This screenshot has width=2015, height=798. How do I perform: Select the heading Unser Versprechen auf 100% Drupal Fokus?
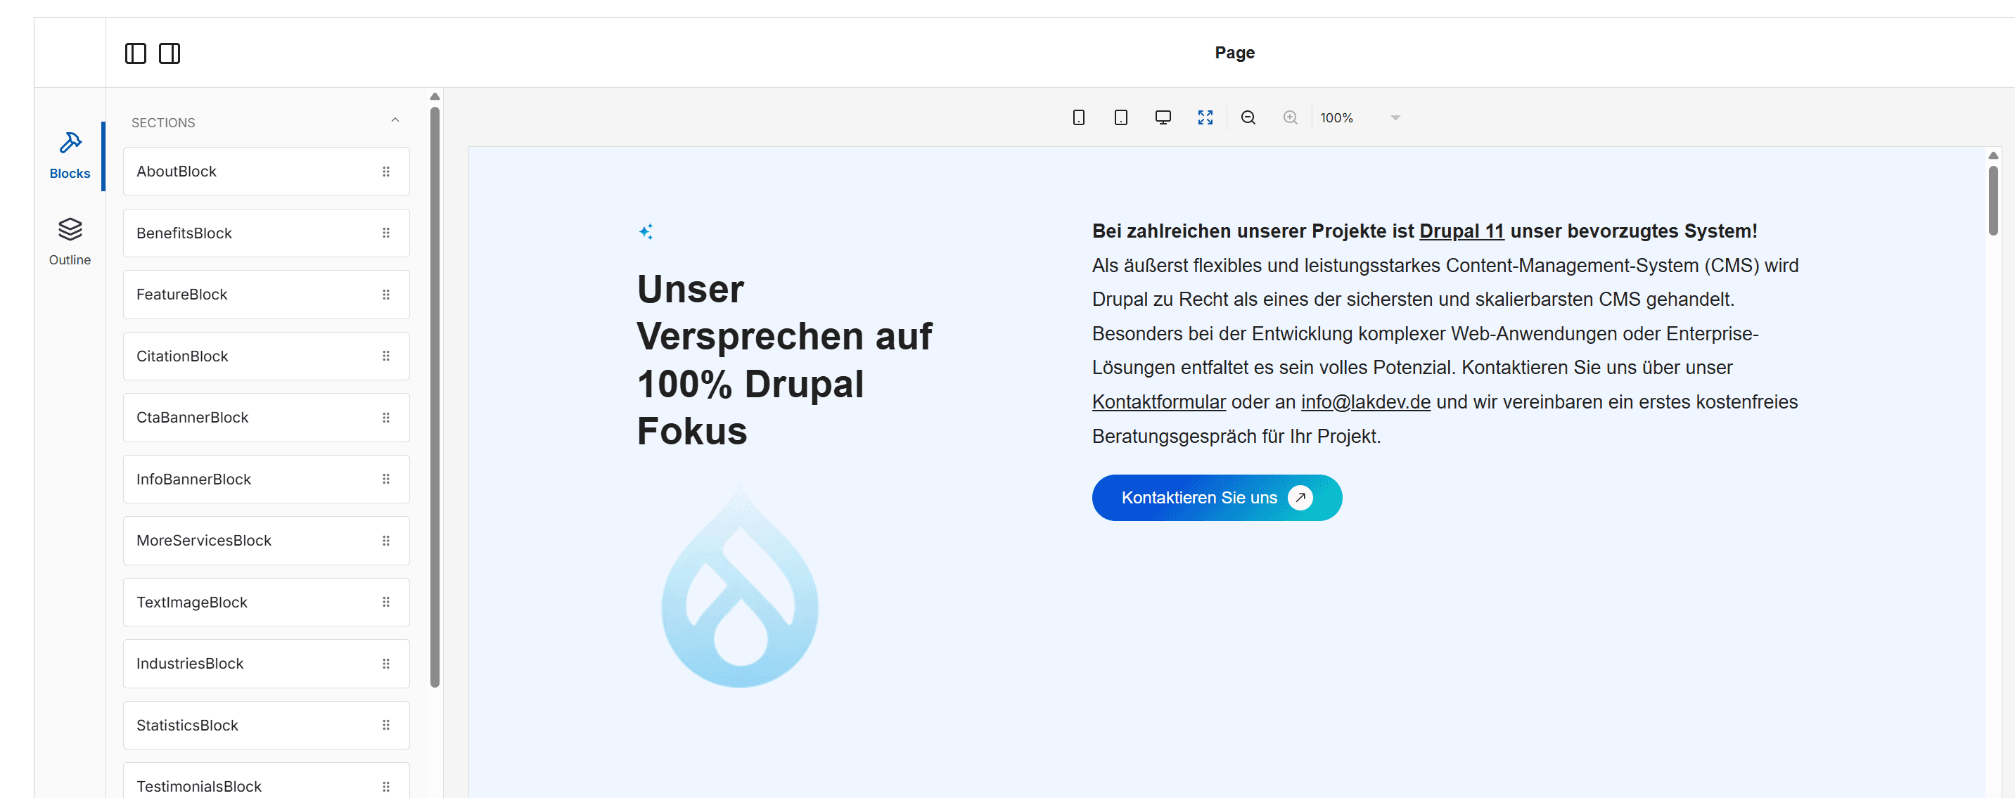click(x=783, y=360)
